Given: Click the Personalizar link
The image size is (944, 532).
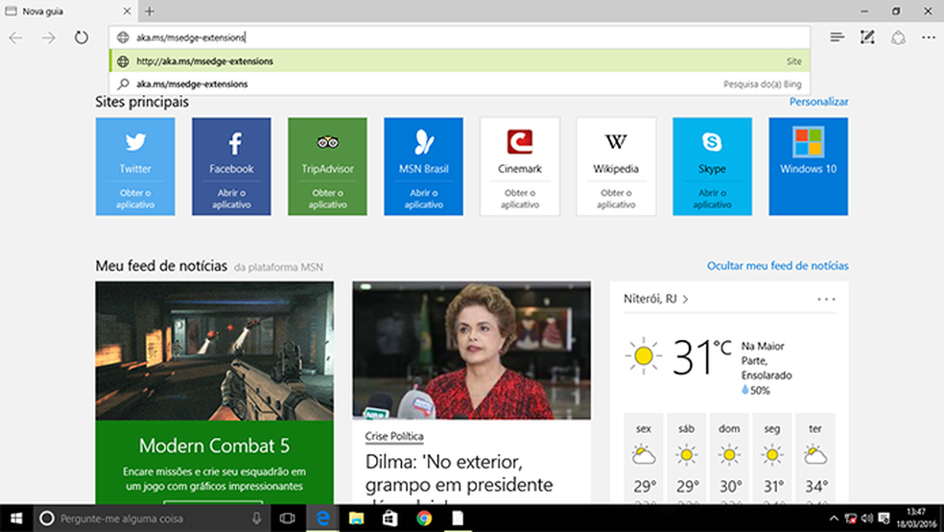Looking at the screenshot, I should tap(818, 102).
